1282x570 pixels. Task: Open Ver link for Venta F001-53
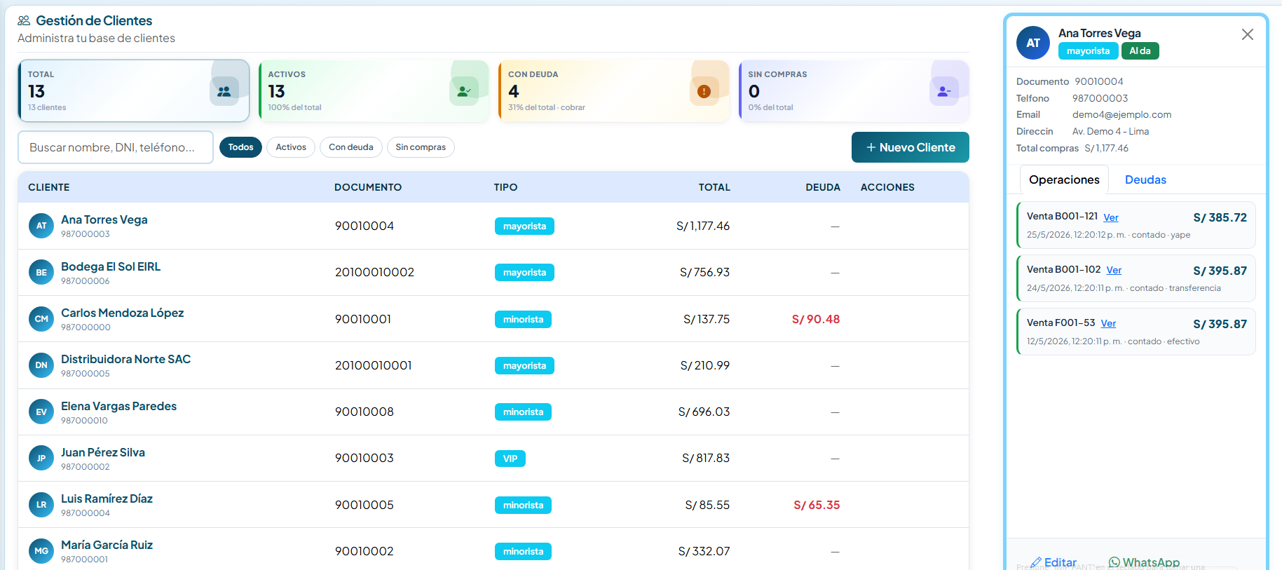(x=1108, y=323)
